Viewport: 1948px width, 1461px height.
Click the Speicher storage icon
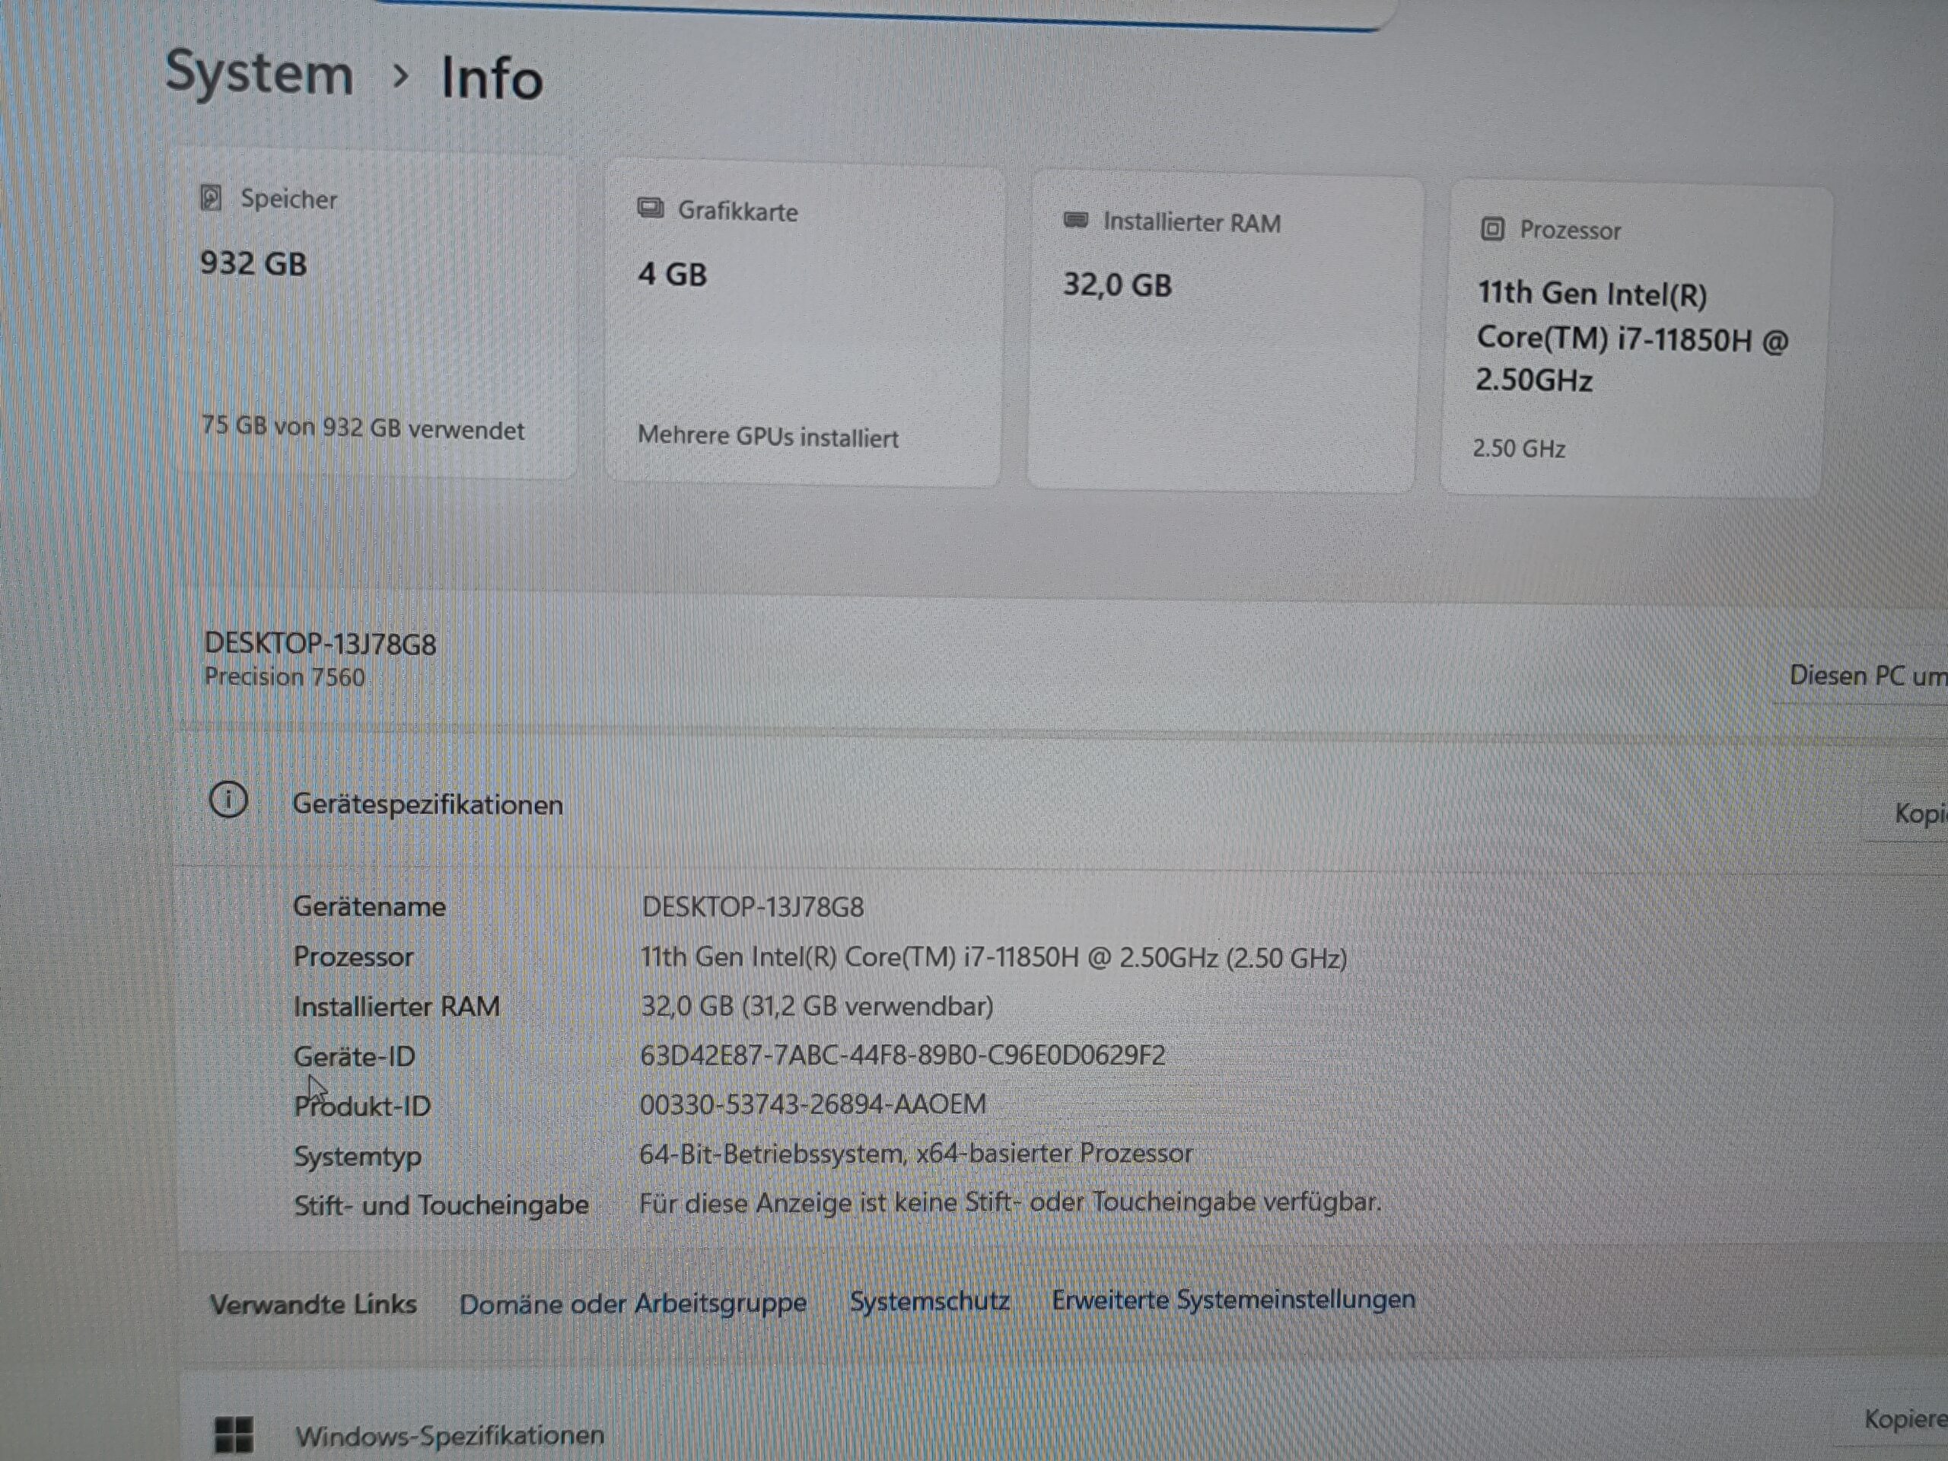pos(211,198)
